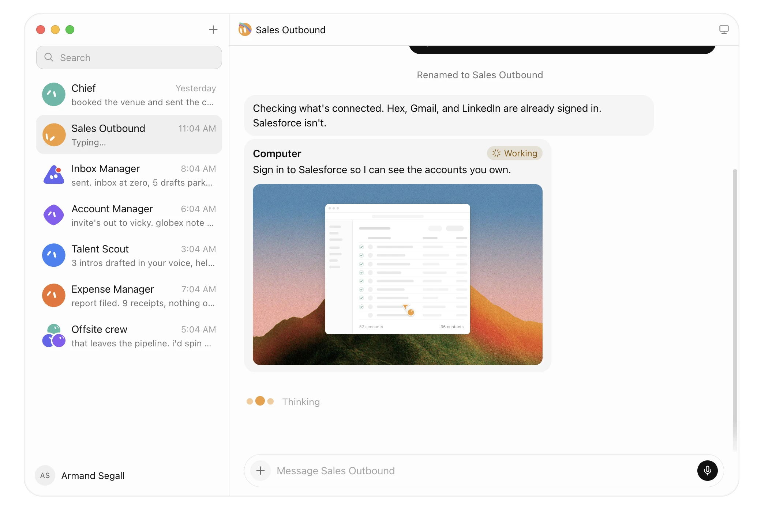
Task: Click the Working status badge
Action: (514, 153)
